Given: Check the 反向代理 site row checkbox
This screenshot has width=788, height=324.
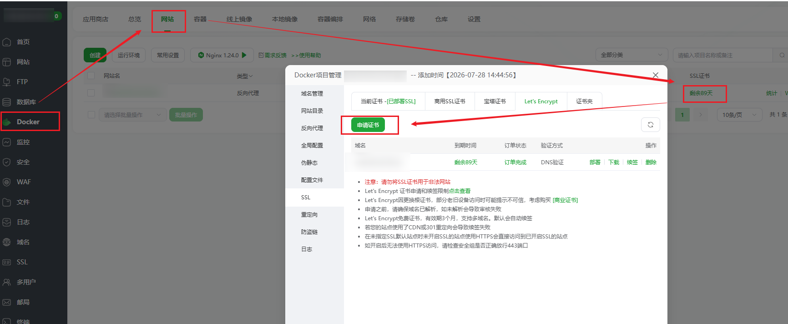Looking at the screenshot, I should 91,93.
